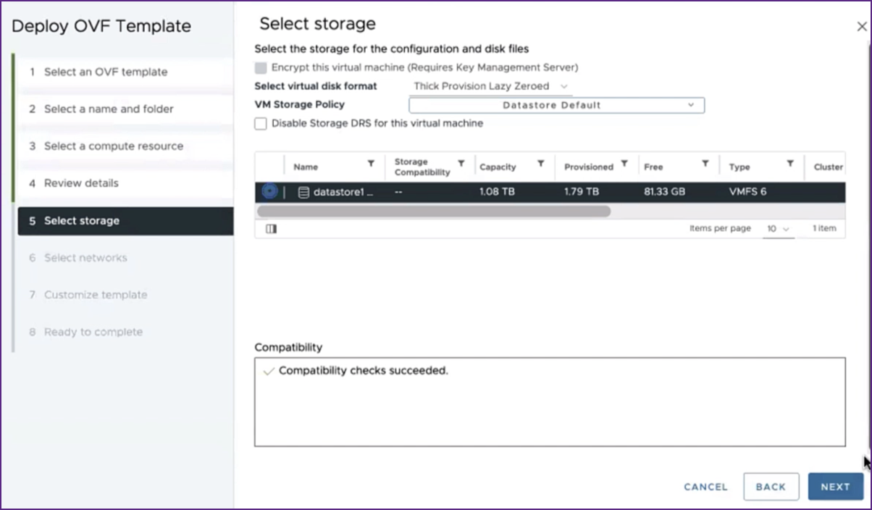Sort by Provisioned column header
This screenshot has width=872, height=510.
589,167
